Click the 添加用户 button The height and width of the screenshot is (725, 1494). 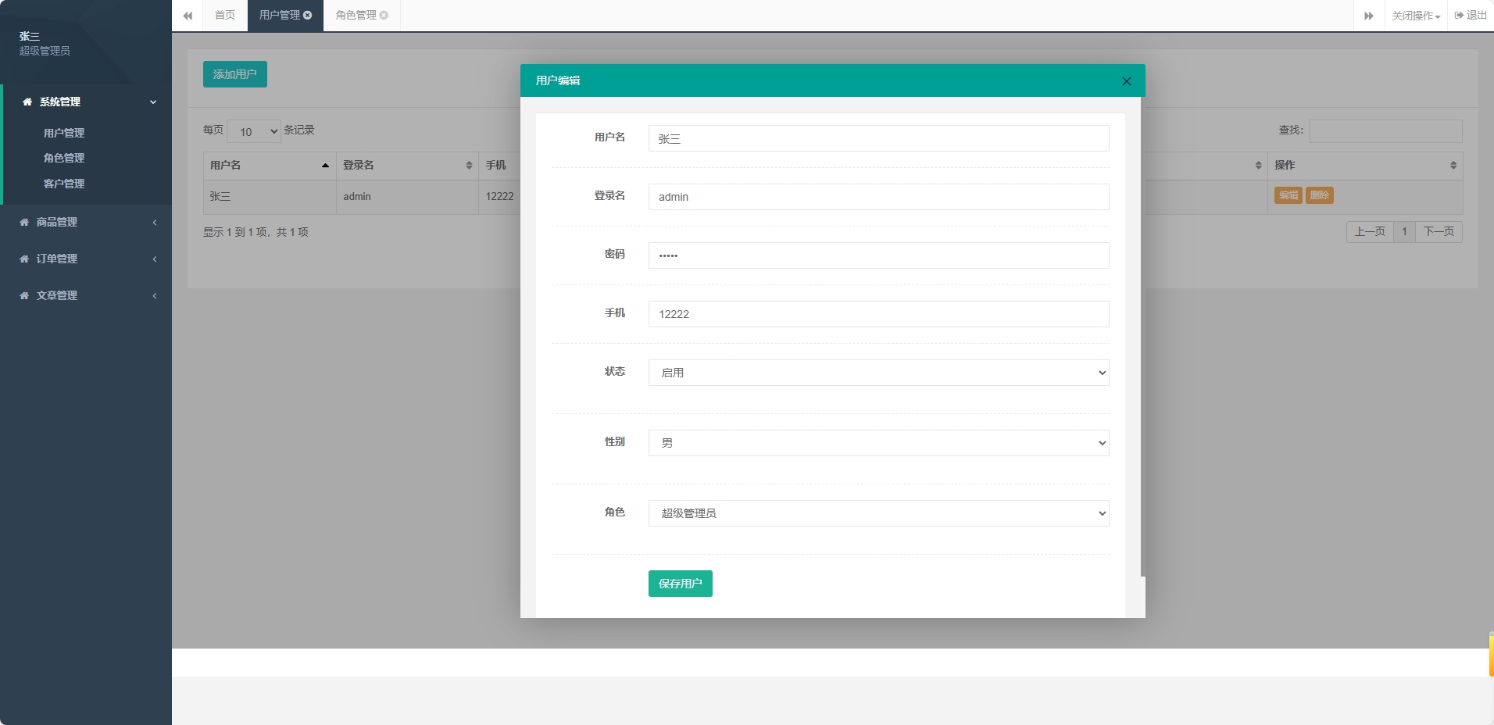click(x=235, y=74)
